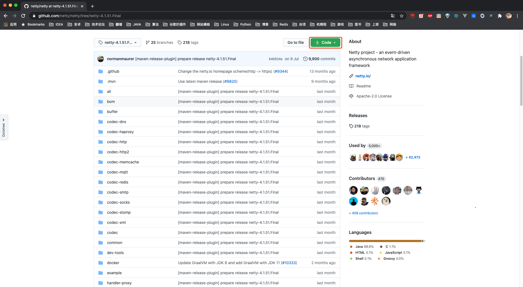Open Chrome's three-dot menu

(518, 16)
